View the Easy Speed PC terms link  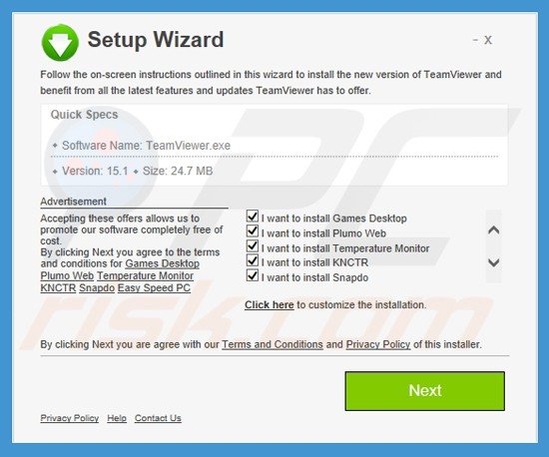[154, 288]
